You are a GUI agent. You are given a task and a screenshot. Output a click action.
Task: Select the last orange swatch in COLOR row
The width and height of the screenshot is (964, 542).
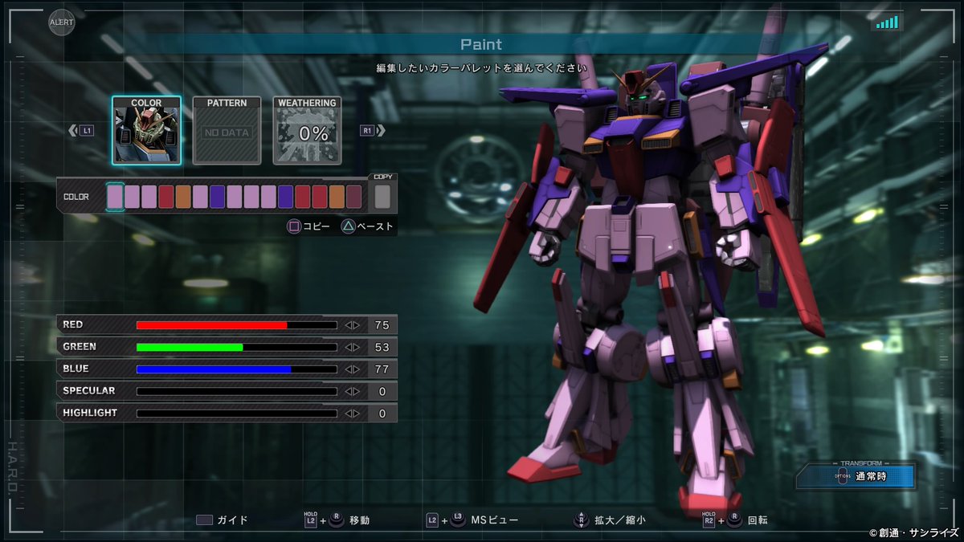pos(337,197)
